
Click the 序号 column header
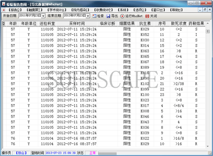click(x=162, y=24)
